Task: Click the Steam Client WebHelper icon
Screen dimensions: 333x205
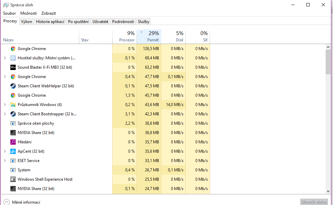Action: click(x=13, y=86)
